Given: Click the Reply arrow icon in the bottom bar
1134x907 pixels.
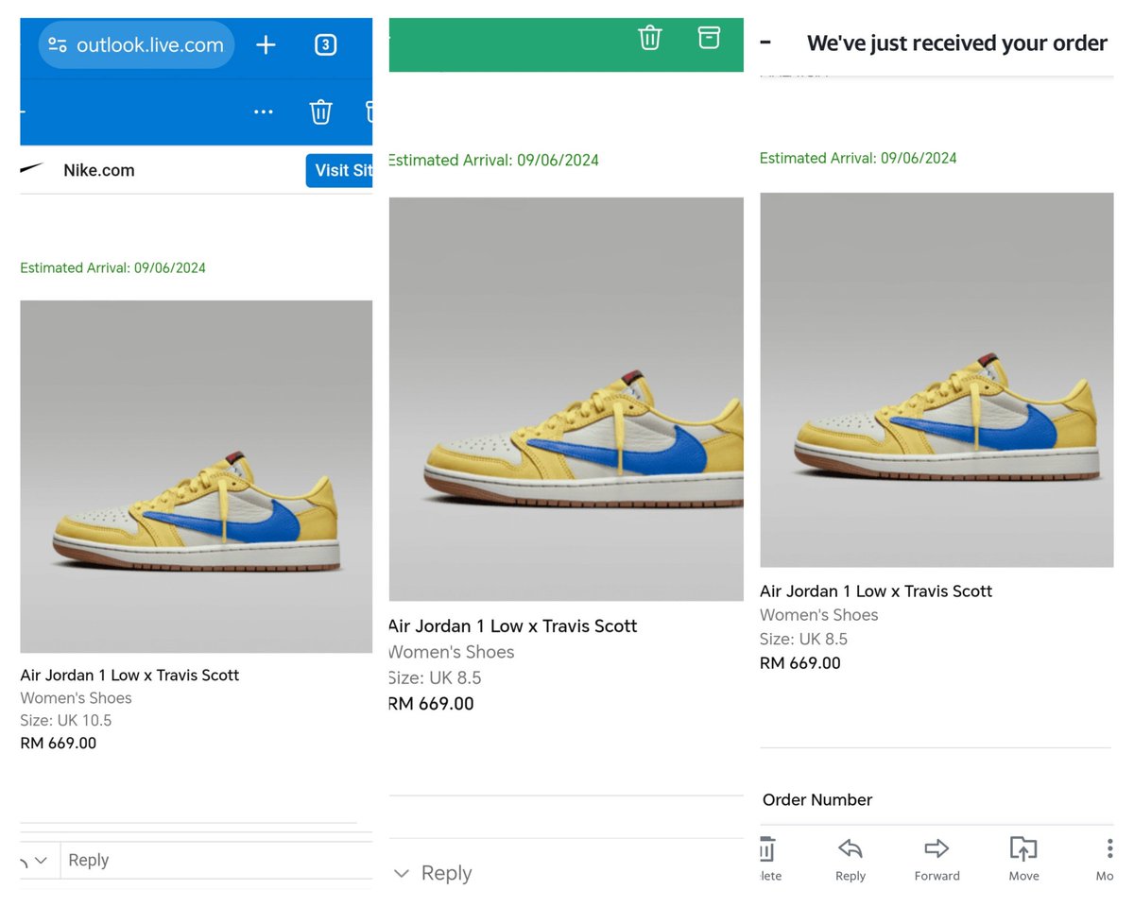Looking at the screenshot, I should coord(850,847).
